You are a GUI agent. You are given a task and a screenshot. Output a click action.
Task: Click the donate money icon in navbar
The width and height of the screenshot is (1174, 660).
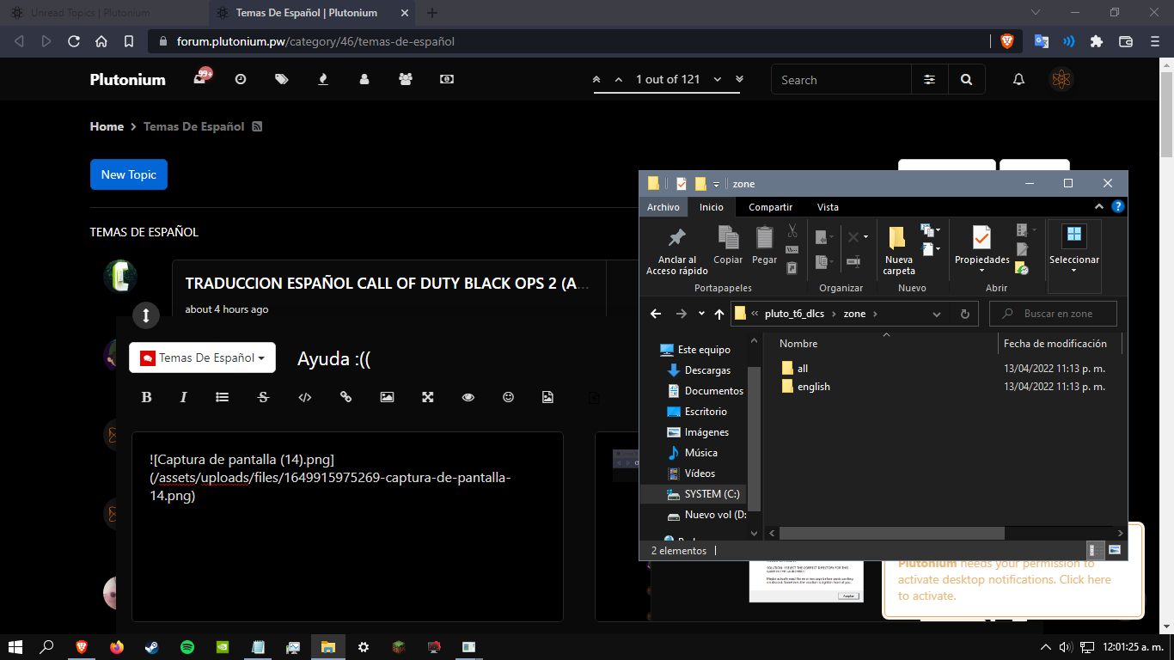tap(447, 79)
